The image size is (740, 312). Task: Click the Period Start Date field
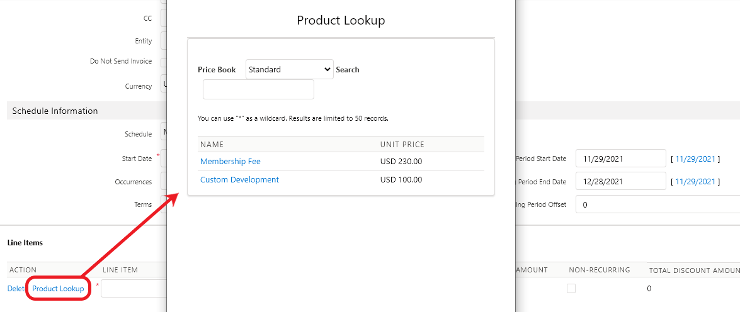[x=621, y=159]
